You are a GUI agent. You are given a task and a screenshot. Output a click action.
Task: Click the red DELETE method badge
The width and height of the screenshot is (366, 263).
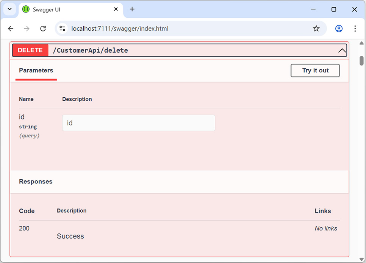tap(30, 50)
